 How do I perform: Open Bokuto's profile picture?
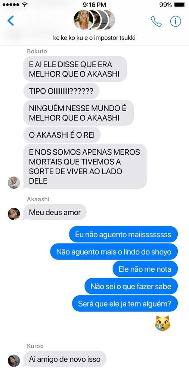[14, 183]
